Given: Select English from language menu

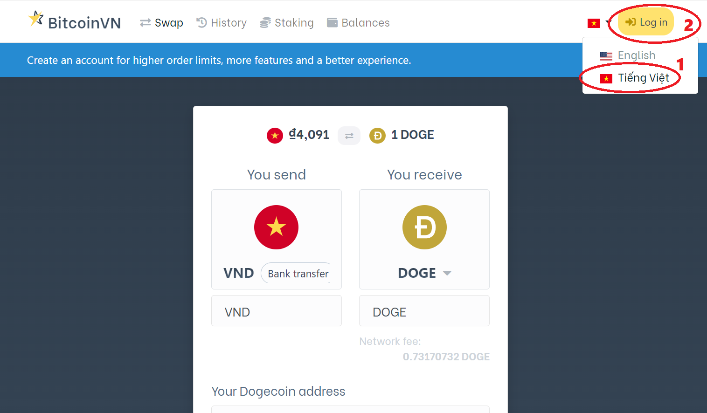Looking at the screenshot, I should (x=628, y=55).
